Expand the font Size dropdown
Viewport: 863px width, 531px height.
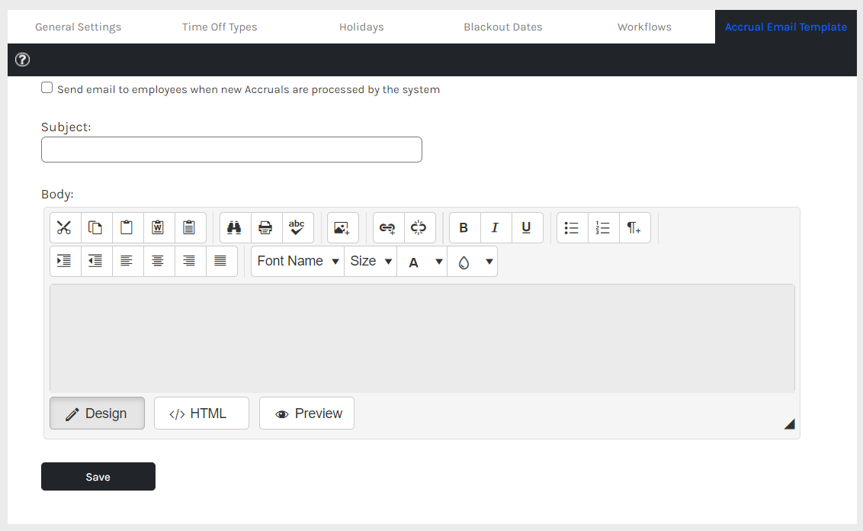click(371, 261)
